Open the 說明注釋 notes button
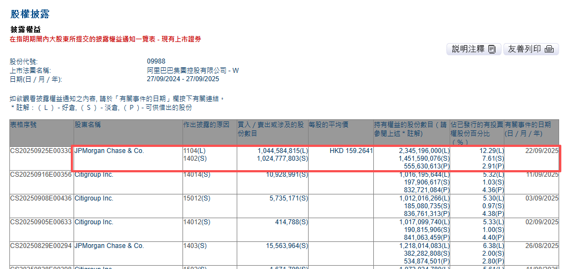The width and height of the screenshot is (563, 269). point(473,49)
